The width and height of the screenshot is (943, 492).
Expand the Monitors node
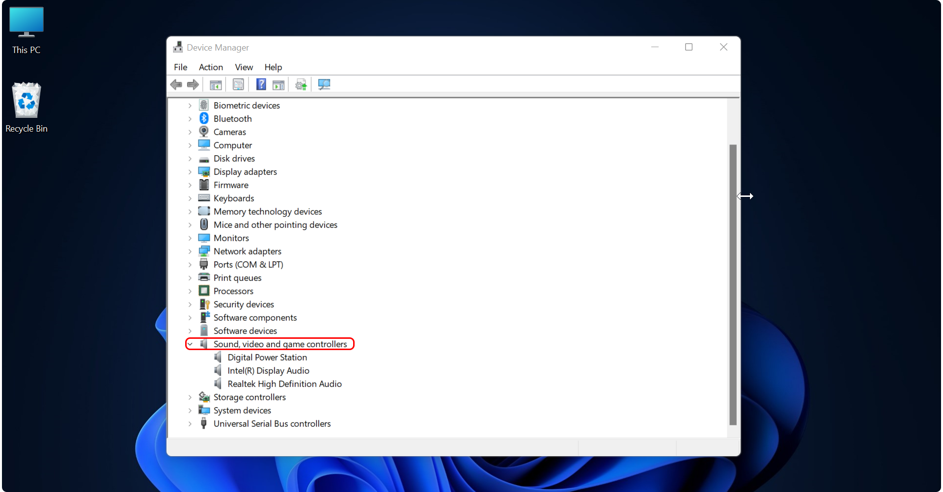(x=190, y=238)
